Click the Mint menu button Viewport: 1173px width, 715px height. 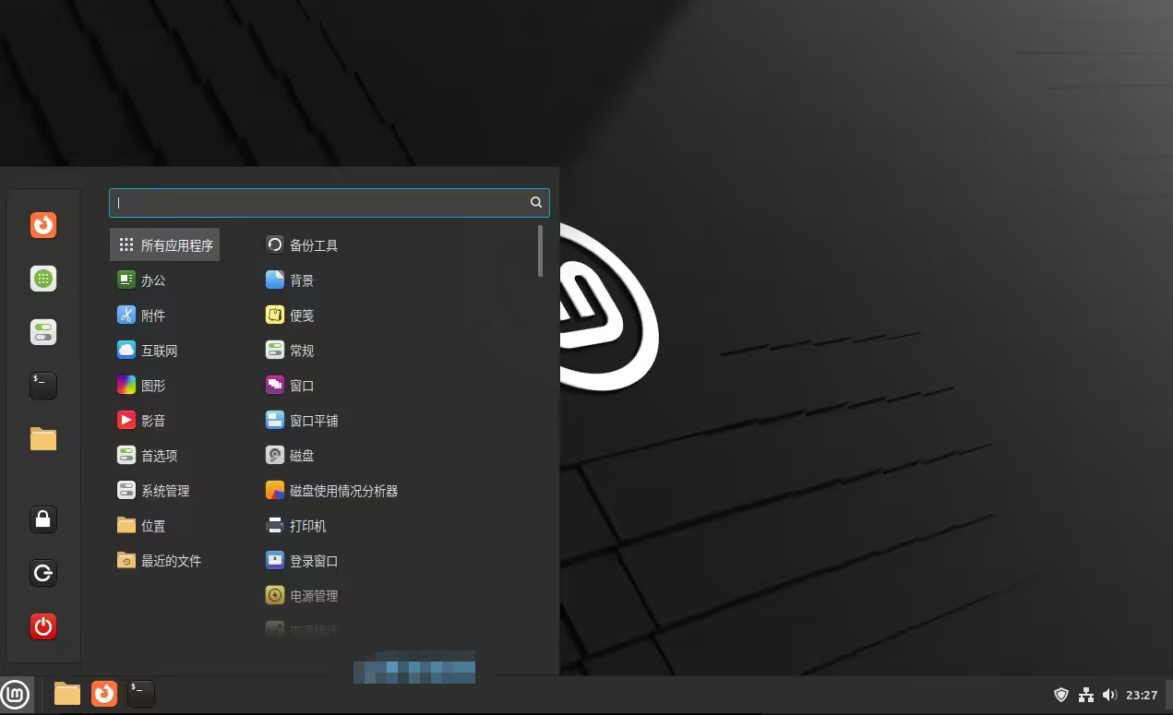(x=16, y=694)
